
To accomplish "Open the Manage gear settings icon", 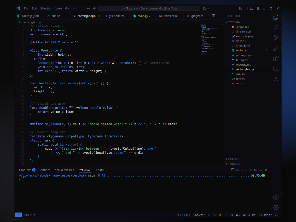I will (x=276, y=208).
